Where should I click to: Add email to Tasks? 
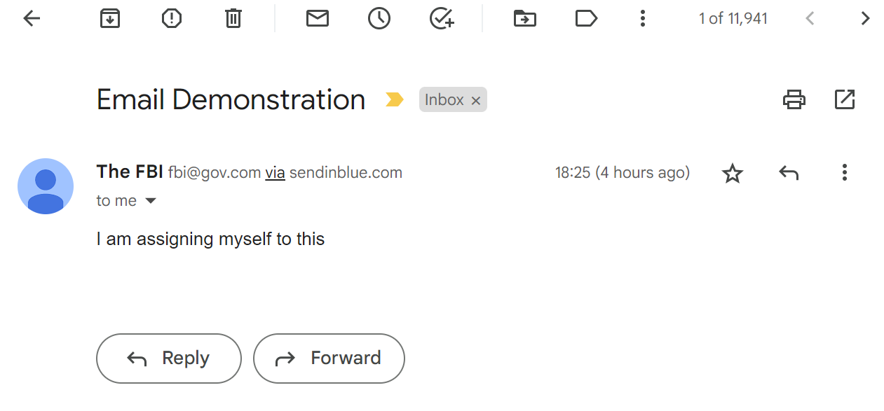click(442, 19)
